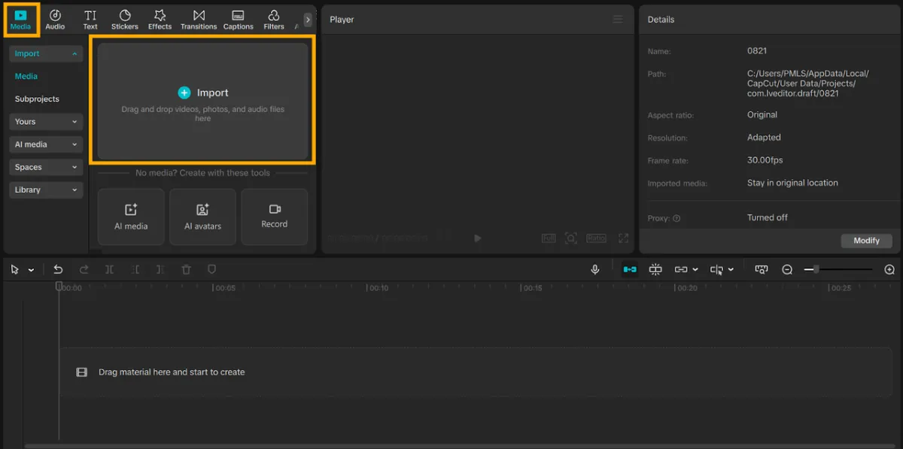This screenshot has width=903, height=449.
Task: Expand the Library section
Action: pyautogui.click(x=47, y=190)
